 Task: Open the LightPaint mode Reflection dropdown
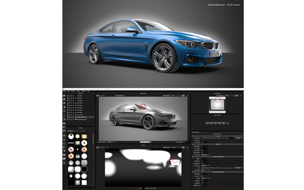pos(111,142)
